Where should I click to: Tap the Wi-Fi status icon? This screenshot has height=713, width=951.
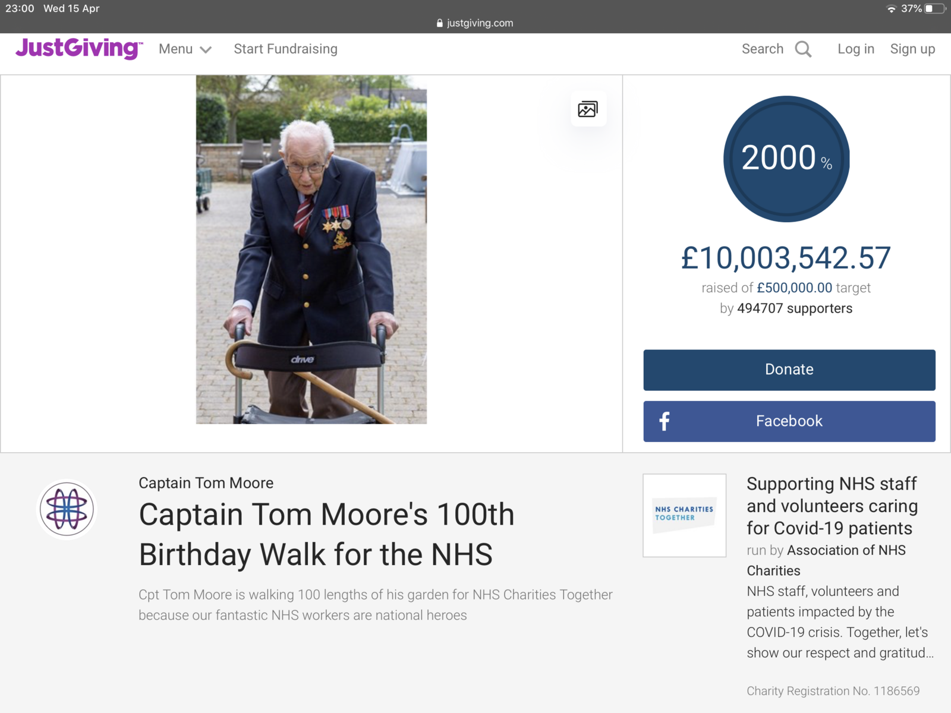coord(891,9)
